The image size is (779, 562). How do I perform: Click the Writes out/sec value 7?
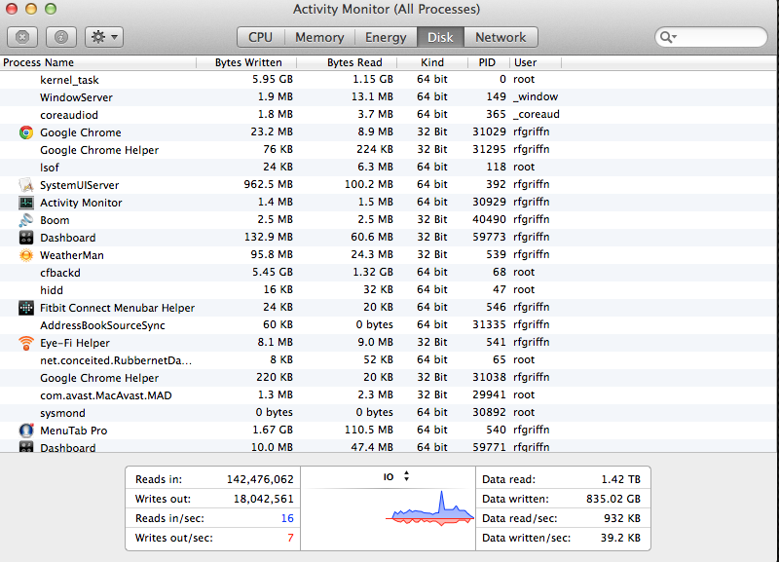point(290,538)
